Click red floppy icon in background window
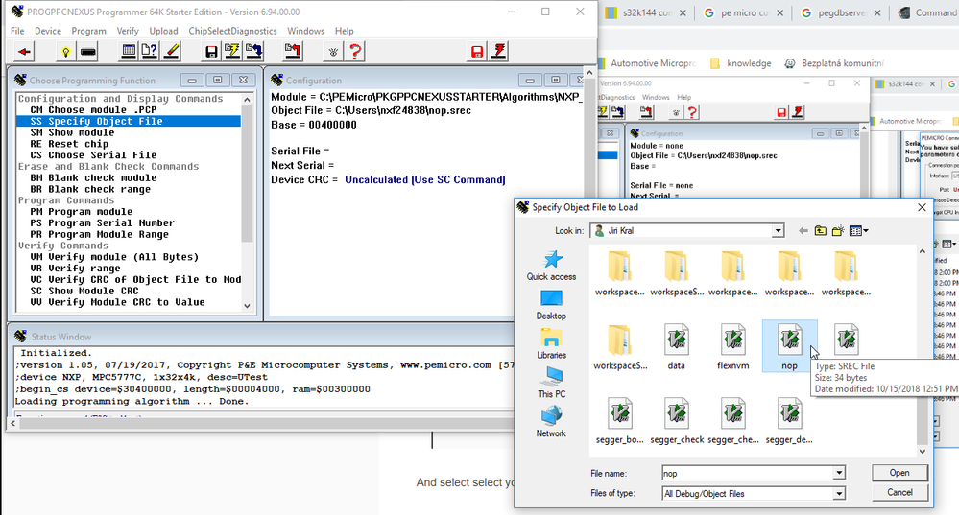The width and height of the screenshot is (959, 515). coord(781,112)
